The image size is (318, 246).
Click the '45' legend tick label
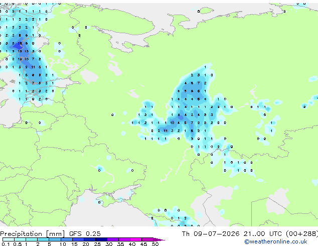point(144,244)
